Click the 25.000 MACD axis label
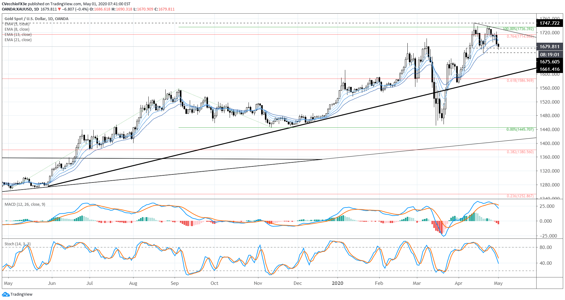Viewport: 565px width, 300px height. (x=547, y=206)
